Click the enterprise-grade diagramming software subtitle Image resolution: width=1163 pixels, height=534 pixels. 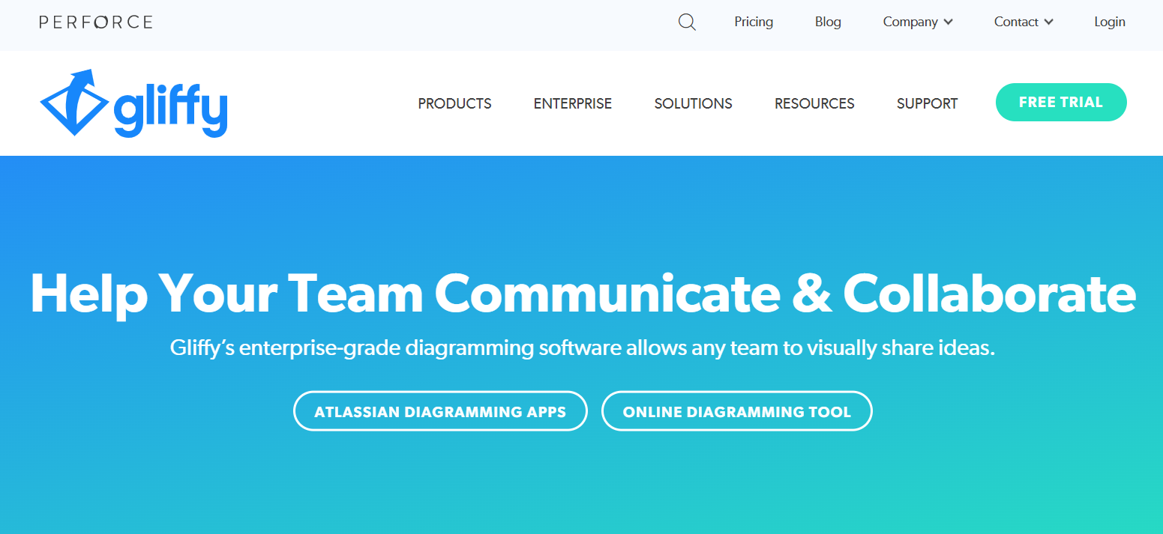583,348
